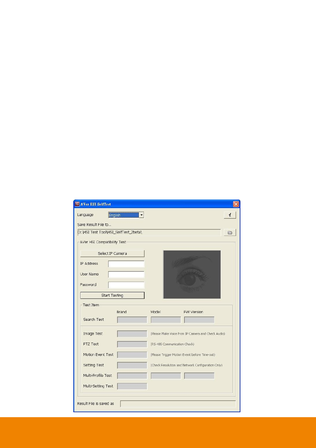This screenshot has height=448, width=316.
Task: Click the 'Image Test' label
Action: point(93,334)
